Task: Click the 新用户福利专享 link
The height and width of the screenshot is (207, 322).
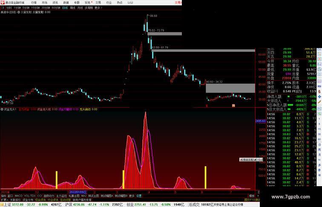Action: (82, 200)
